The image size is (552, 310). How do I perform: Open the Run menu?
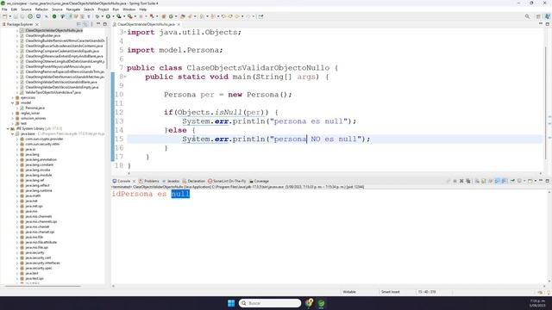[x=116, y=9]
